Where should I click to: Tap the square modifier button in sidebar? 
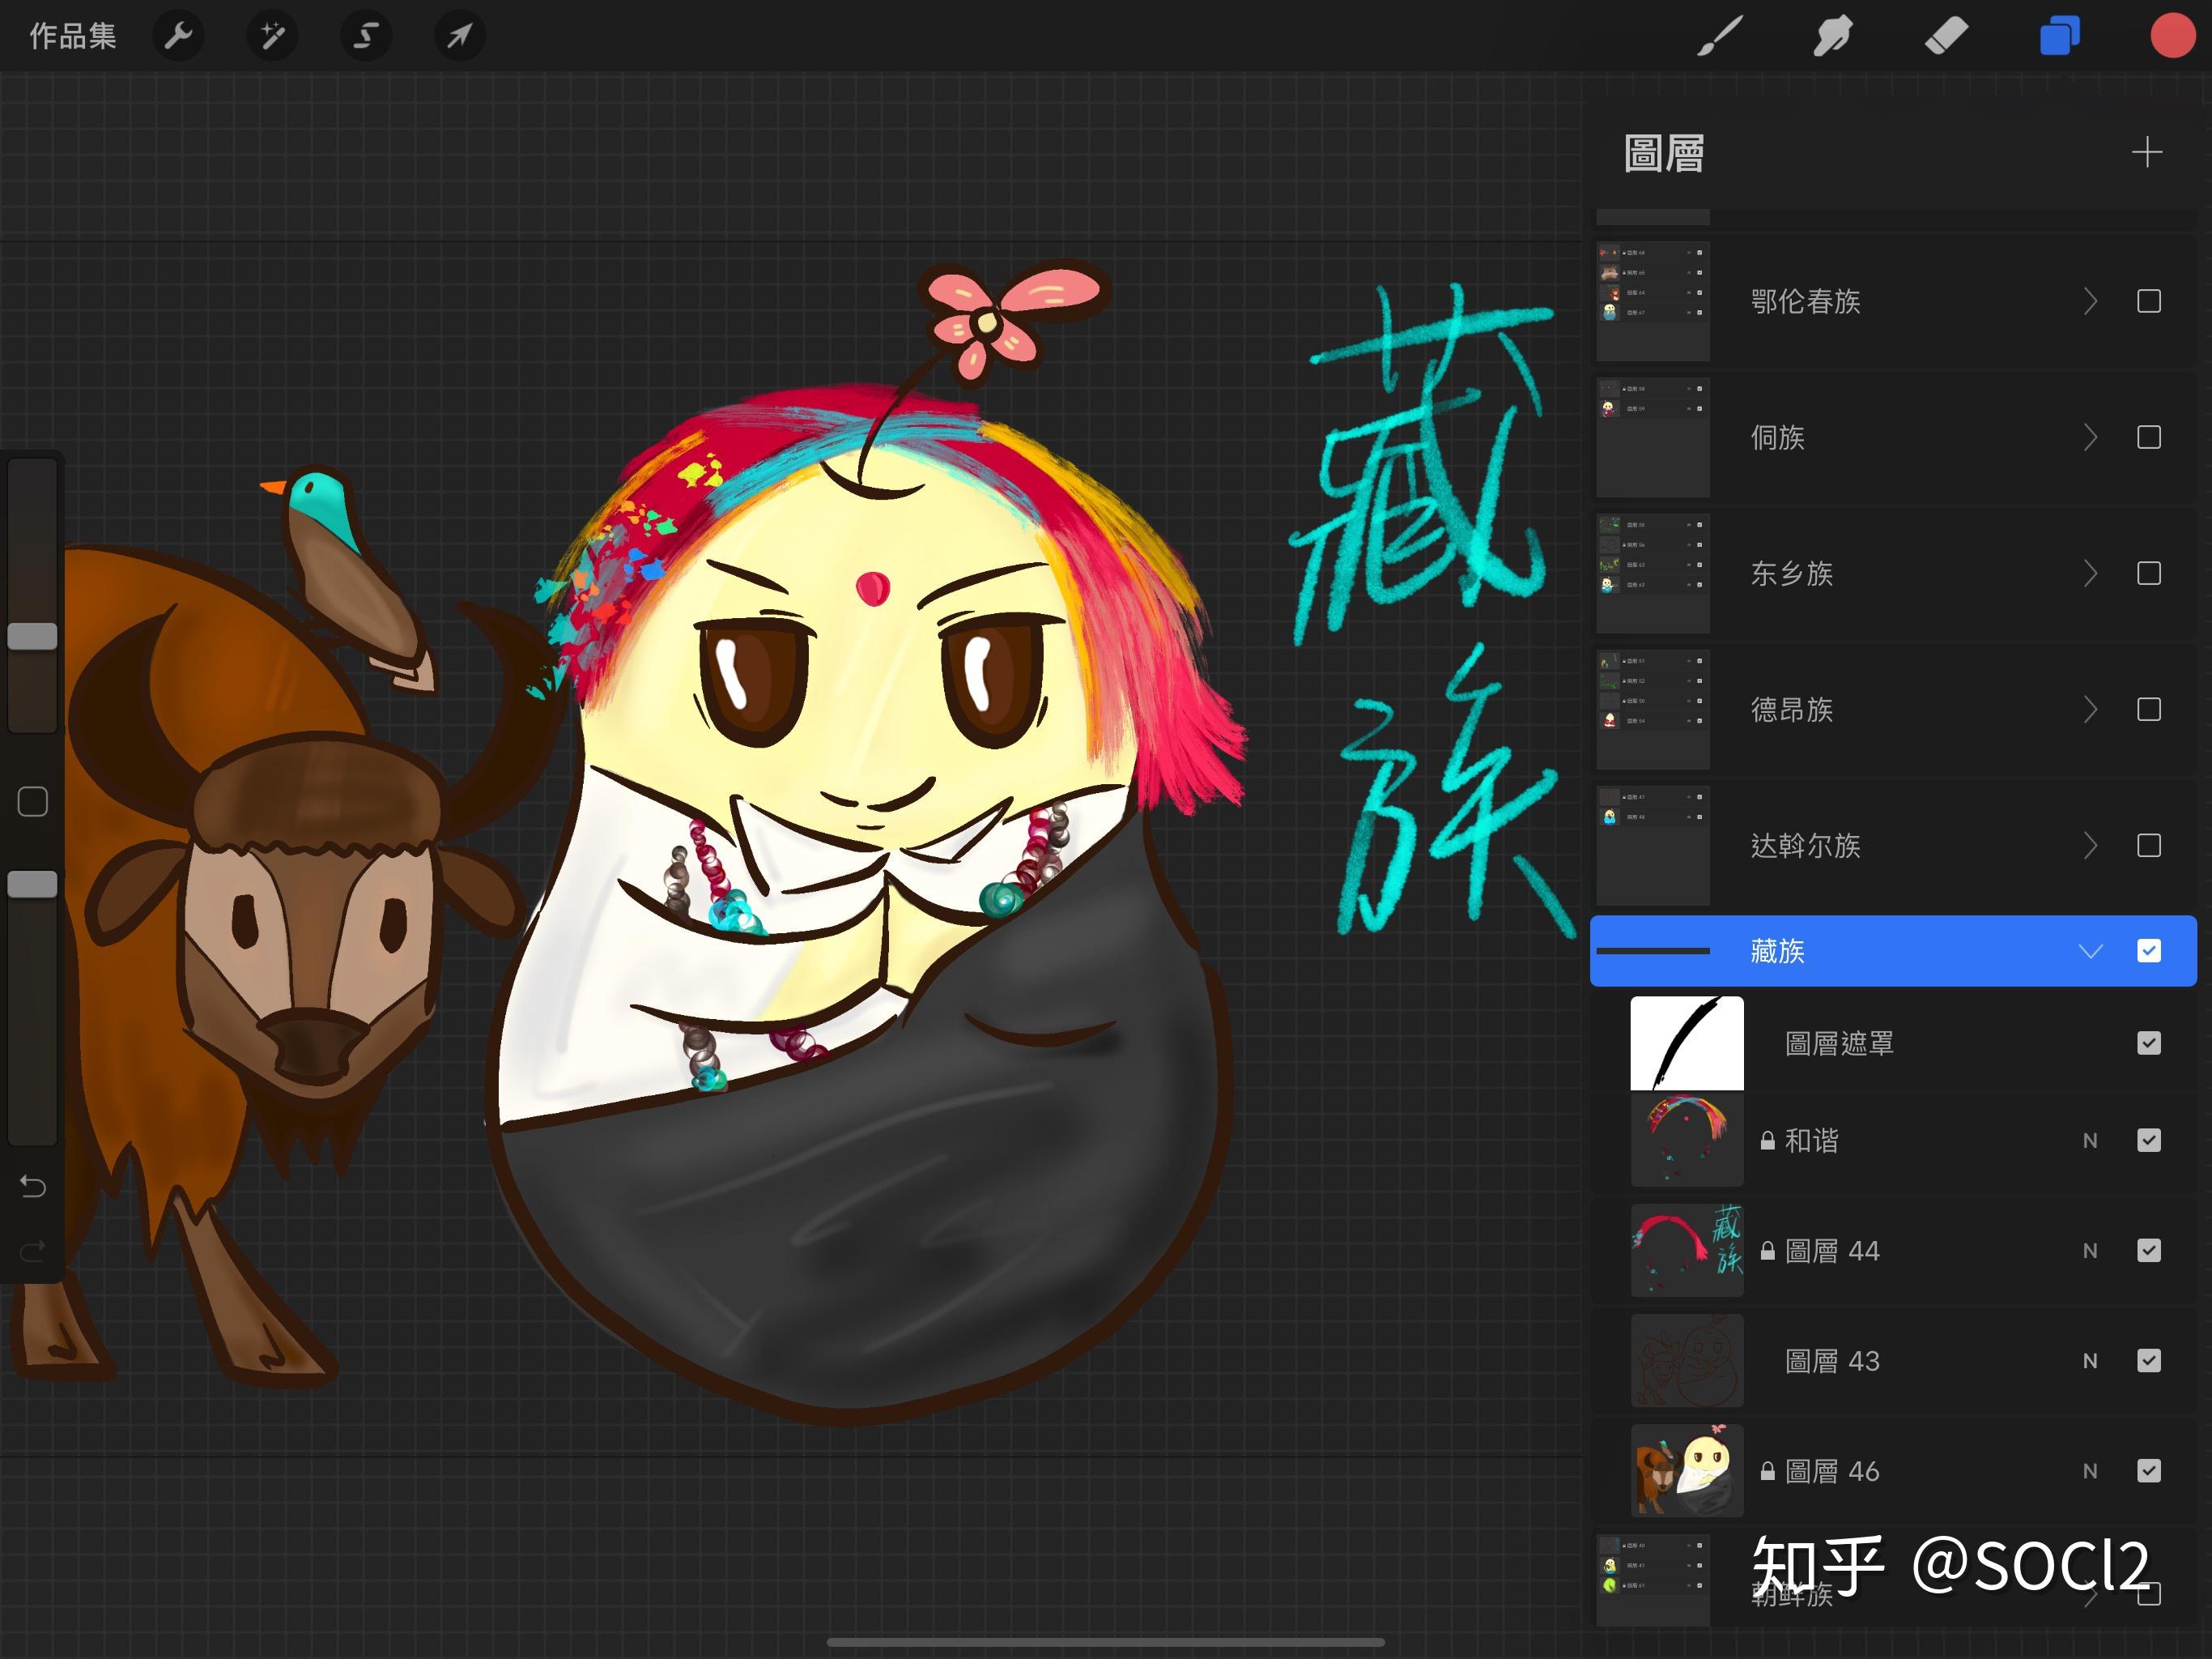pyautogui.click(x=33, y=801)
